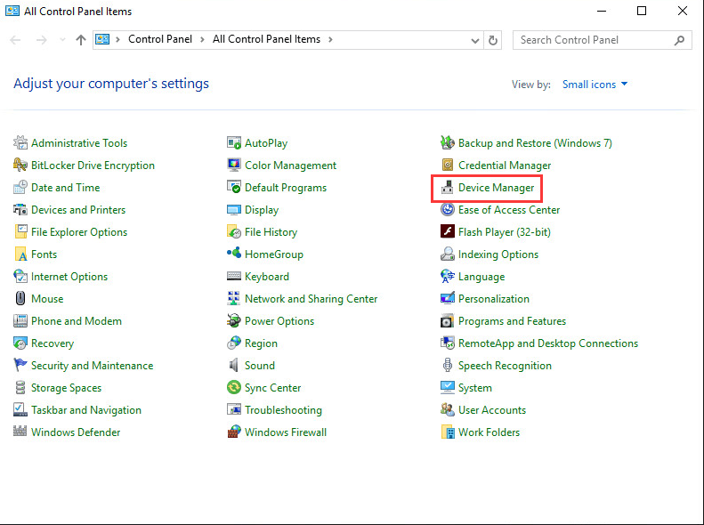Click the Sync Center green icon
Viewport: 704px width, 525px height.
pyautogui.click(x=234, y=388)
